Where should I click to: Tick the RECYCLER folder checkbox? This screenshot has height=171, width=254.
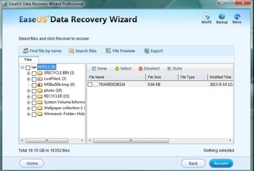[x=34, y=97]
